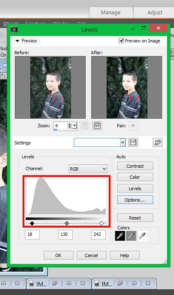Click the reset to default icon beside Settings
174x295 pixels.
(158, 143)
